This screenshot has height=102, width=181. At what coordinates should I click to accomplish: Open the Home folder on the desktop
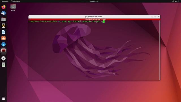[13, 7]
